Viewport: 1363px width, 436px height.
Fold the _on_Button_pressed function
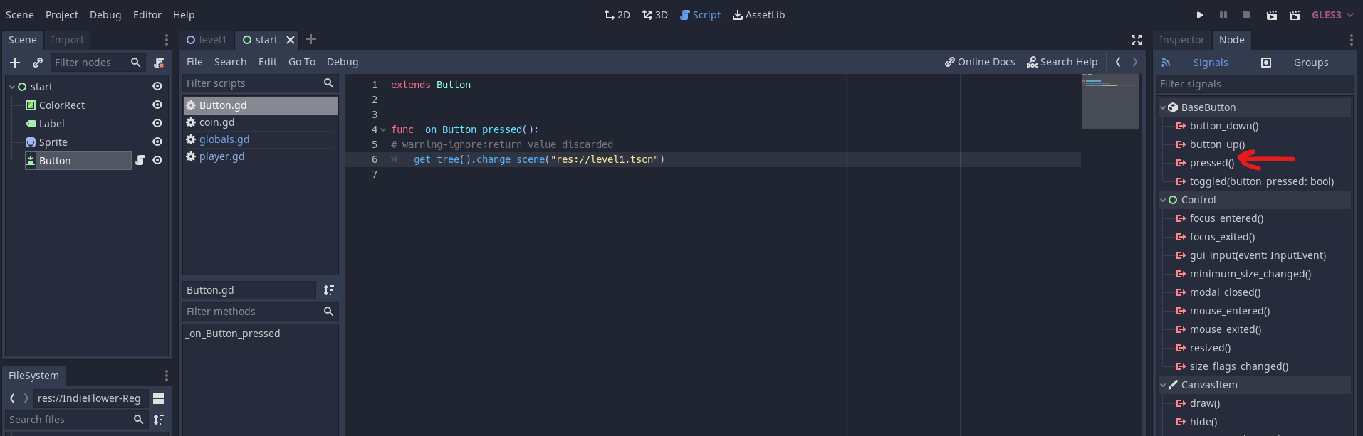(383, 129)
